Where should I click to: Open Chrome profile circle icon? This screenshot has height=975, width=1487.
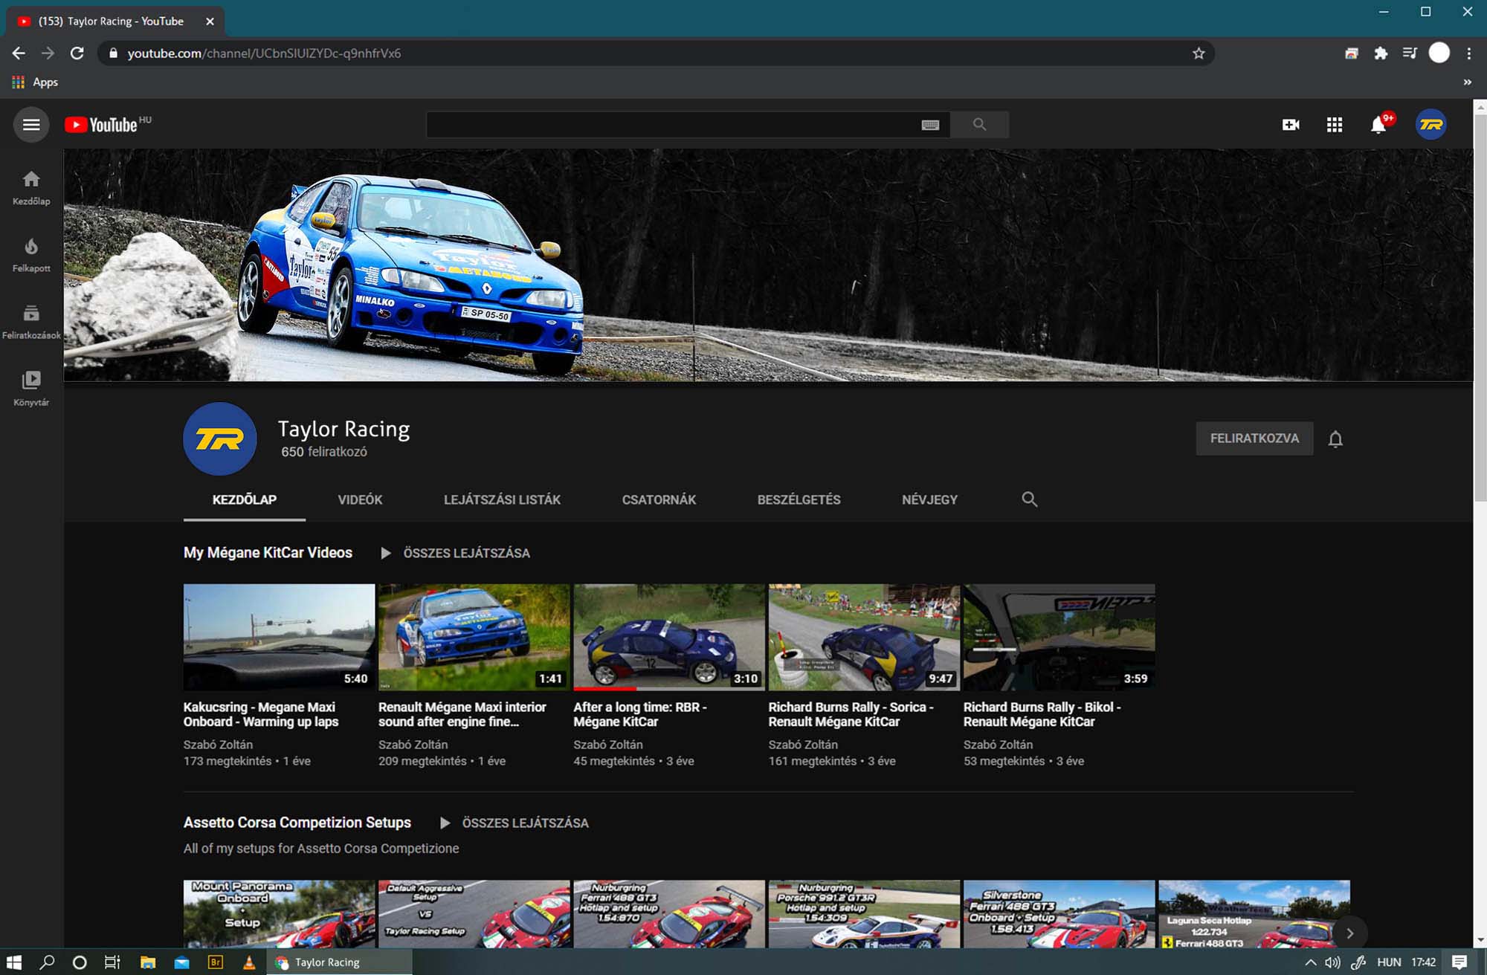coord(1439,53)
